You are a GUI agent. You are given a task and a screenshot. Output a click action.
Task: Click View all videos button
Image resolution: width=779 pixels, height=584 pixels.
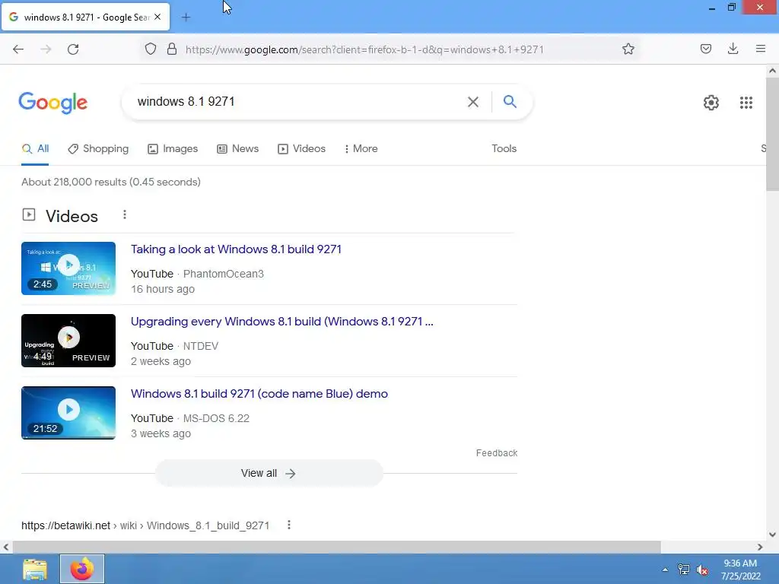point(269,473)
